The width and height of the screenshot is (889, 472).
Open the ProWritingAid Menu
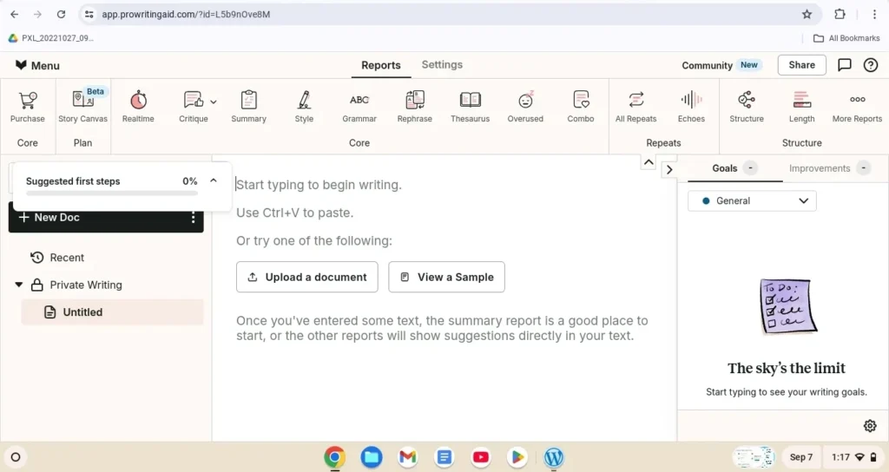37,65
